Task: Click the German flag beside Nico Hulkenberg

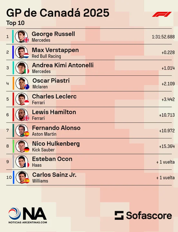Action: 27,150
